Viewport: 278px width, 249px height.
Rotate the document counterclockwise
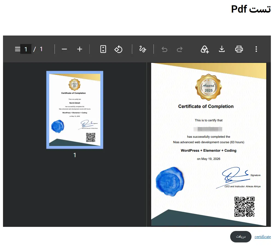tap(118, 49)
